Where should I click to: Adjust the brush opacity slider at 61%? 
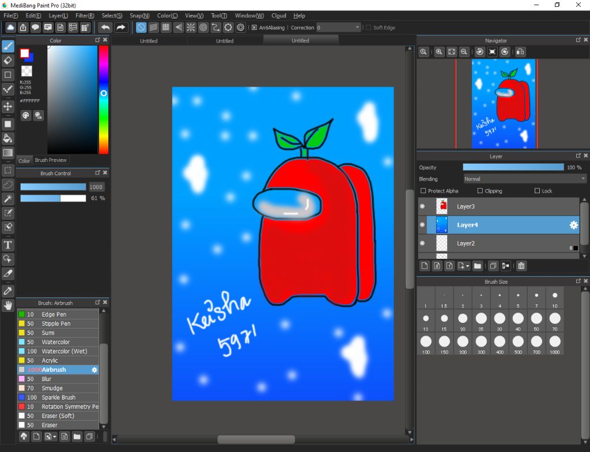[53, 198]
